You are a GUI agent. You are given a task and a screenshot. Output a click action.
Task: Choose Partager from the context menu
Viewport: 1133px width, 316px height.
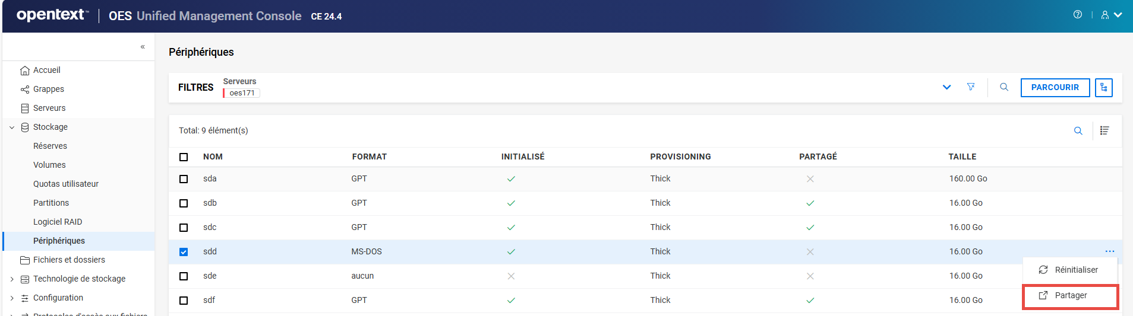click(x=1070, y=296)
